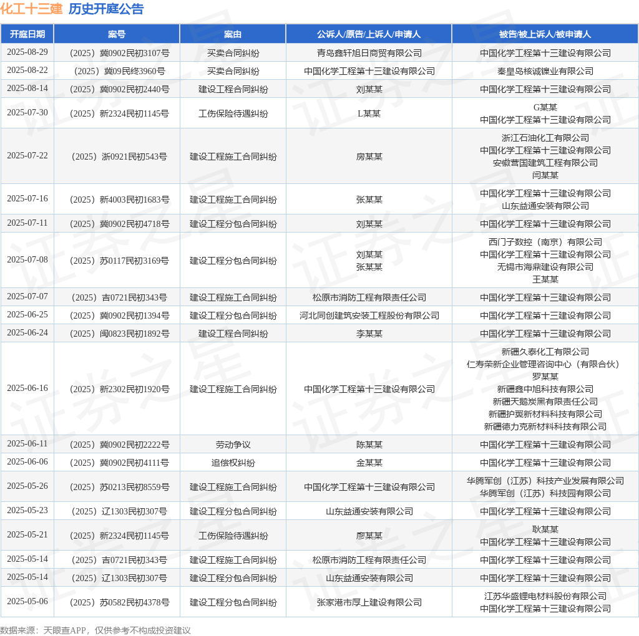Click defendant name 耿某某
The width and height of the screenshot is (639, 636).
545,529
